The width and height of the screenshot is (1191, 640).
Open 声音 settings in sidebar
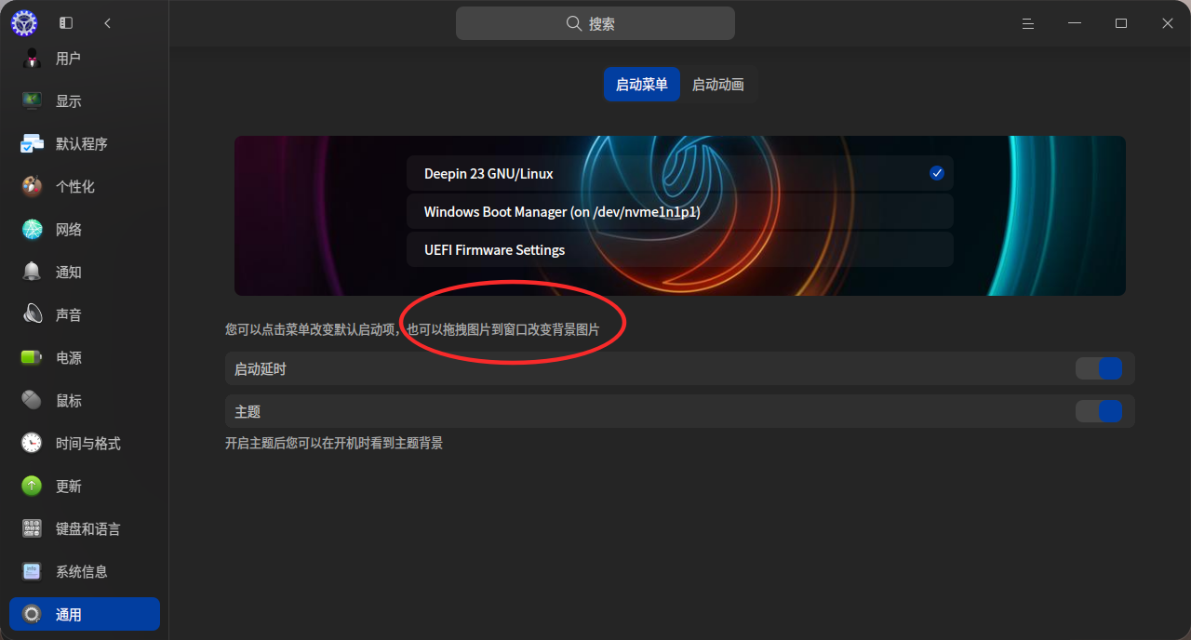(85, 314)
